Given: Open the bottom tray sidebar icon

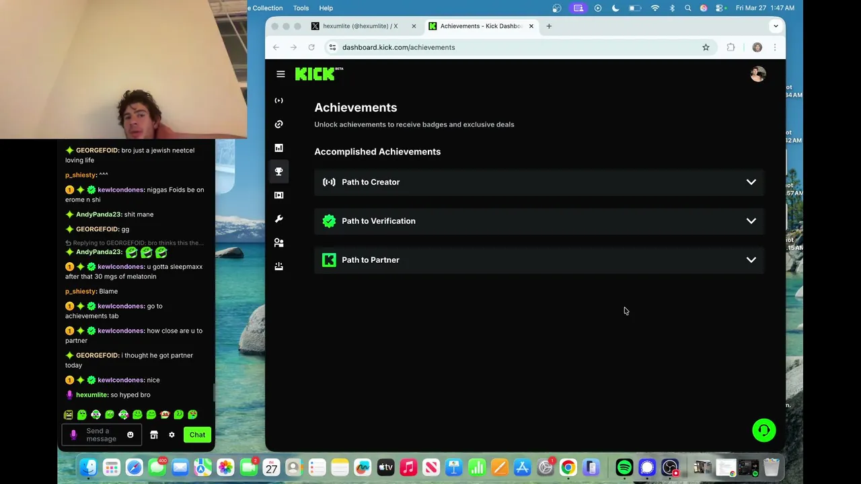Looking at the screenshot, I should coord(279,266).
